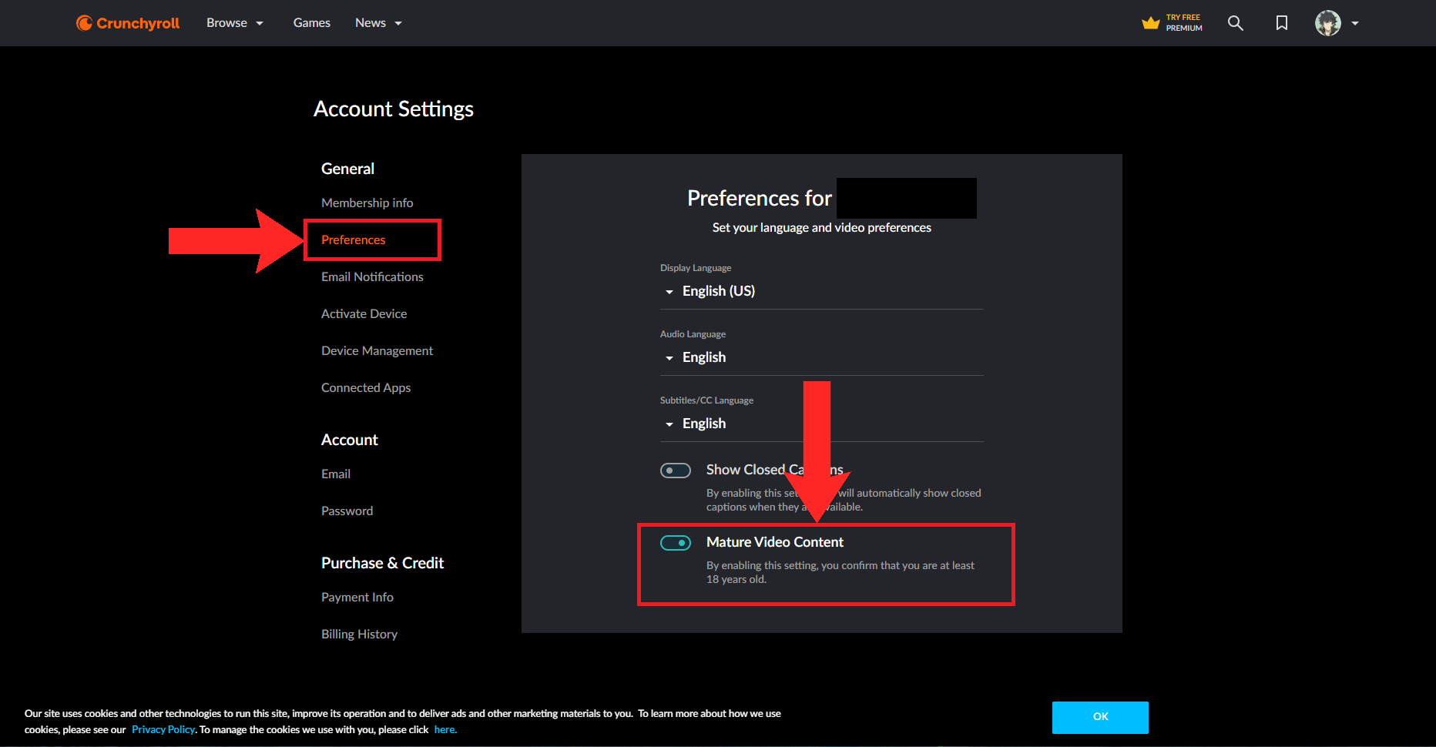The width and height of the screenshot is (1436, 747).
Task: Open the watchlist bookmark icon
Action: pyautogui.click(x=1281, y=23)
